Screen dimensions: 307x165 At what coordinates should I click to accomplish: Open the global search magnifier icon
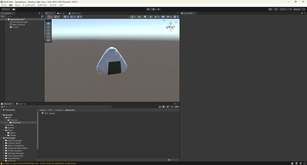276,9
